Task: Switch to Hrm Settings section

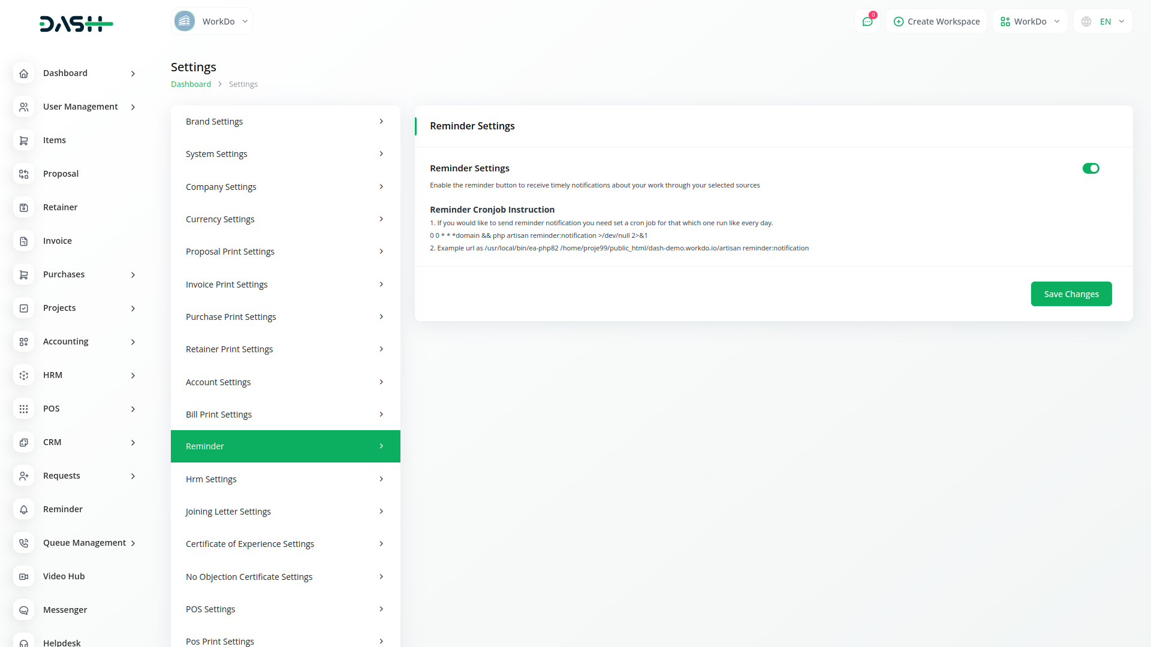Action: (211, 479)
